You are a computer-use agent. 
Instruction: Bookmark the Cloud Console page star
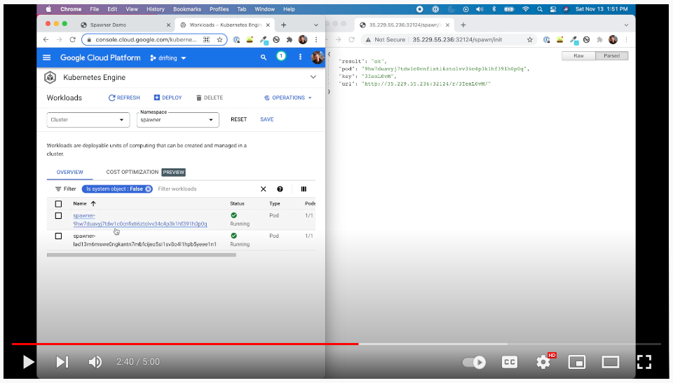pos(219,39)
